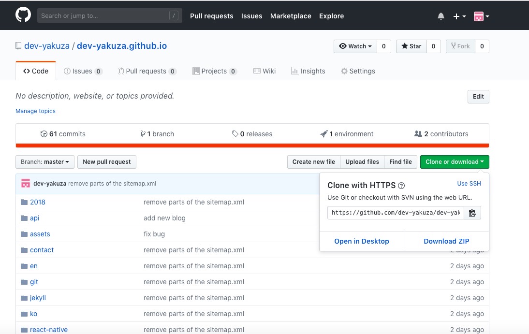529x334 pixels.
Task: Click the Manage topics link
Action: coord(35,111)
